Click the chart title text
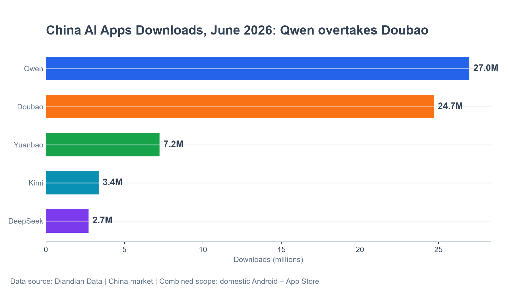508x289 pixels. (x=237, y=30)
